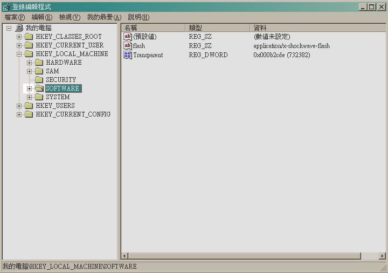Screen dimensions: 388x273
Task: Click the DWORD icon beside Transparent value
Action: (128, 55)
